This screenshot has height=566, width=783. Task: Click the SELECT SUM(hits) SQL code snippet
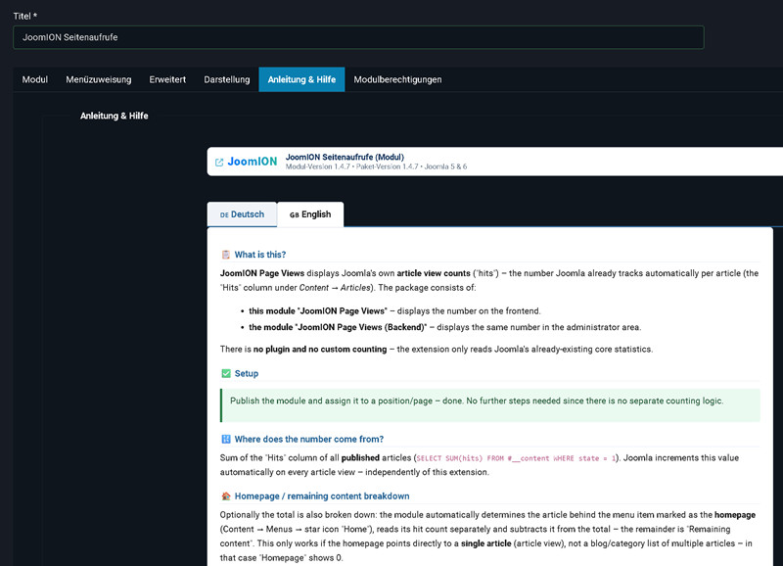coord(516,458)
